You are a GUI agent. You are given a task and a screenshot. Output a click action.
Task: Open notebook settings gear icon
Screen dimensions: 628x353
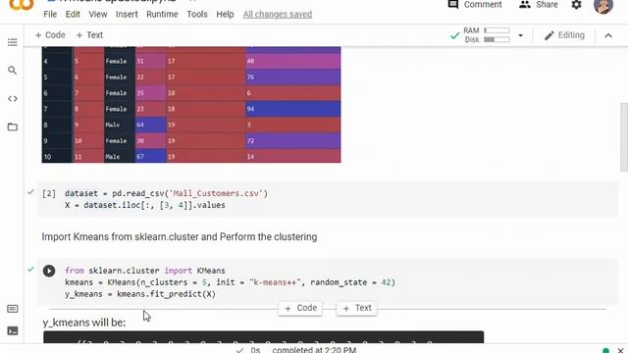coord(576,5)
